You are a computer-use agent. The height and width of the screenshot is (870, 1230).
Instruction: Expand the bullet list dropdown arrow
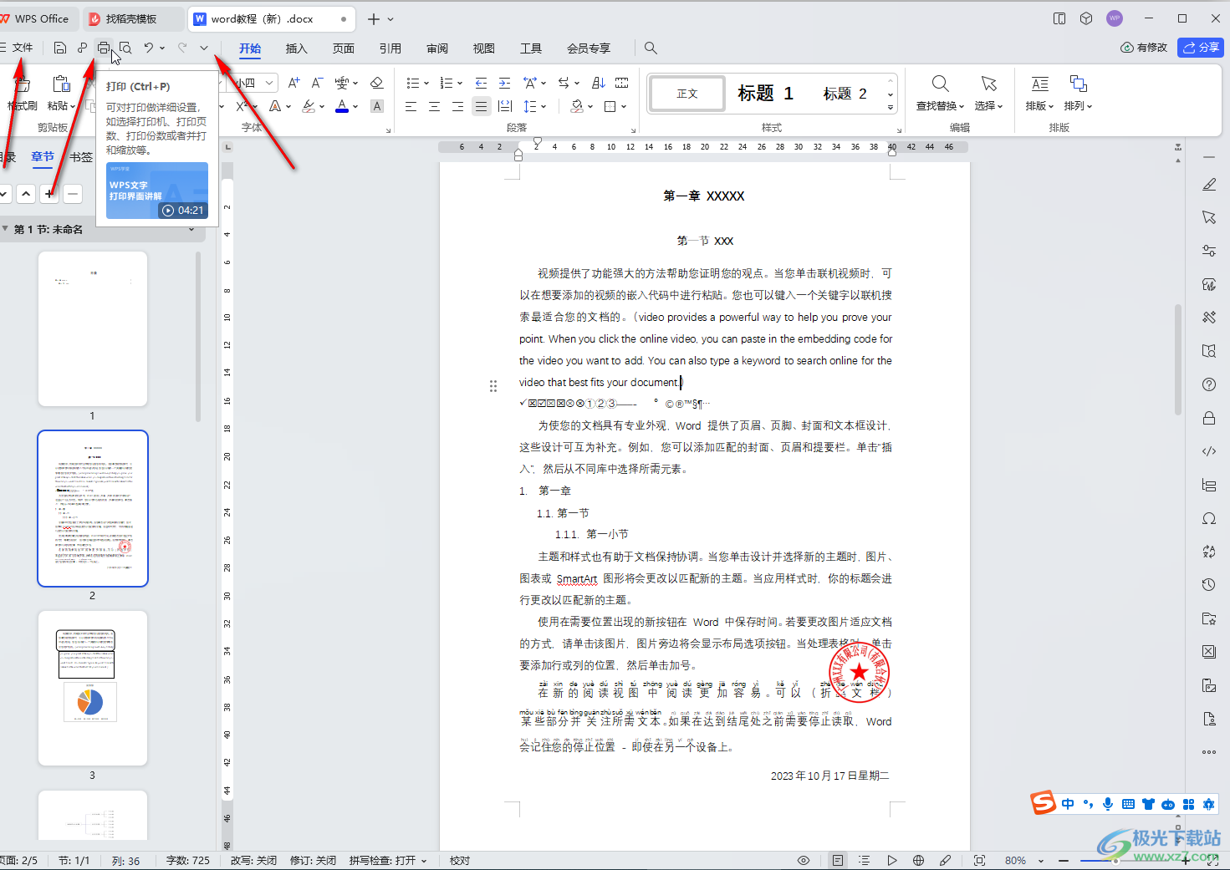[x=426, y=84]
